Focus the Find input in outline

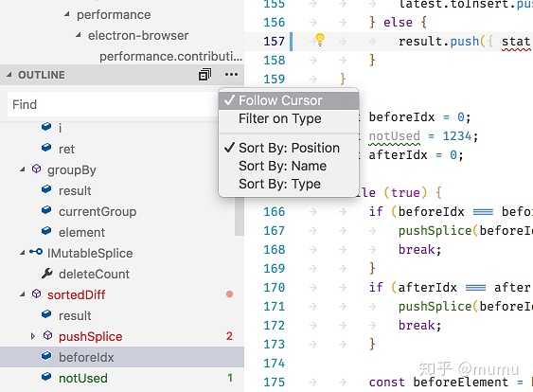112,104
